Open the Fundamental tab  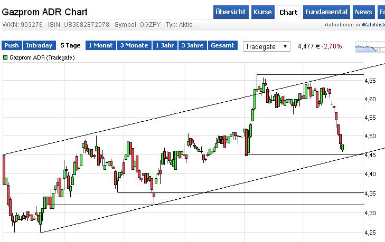[326, 12]
